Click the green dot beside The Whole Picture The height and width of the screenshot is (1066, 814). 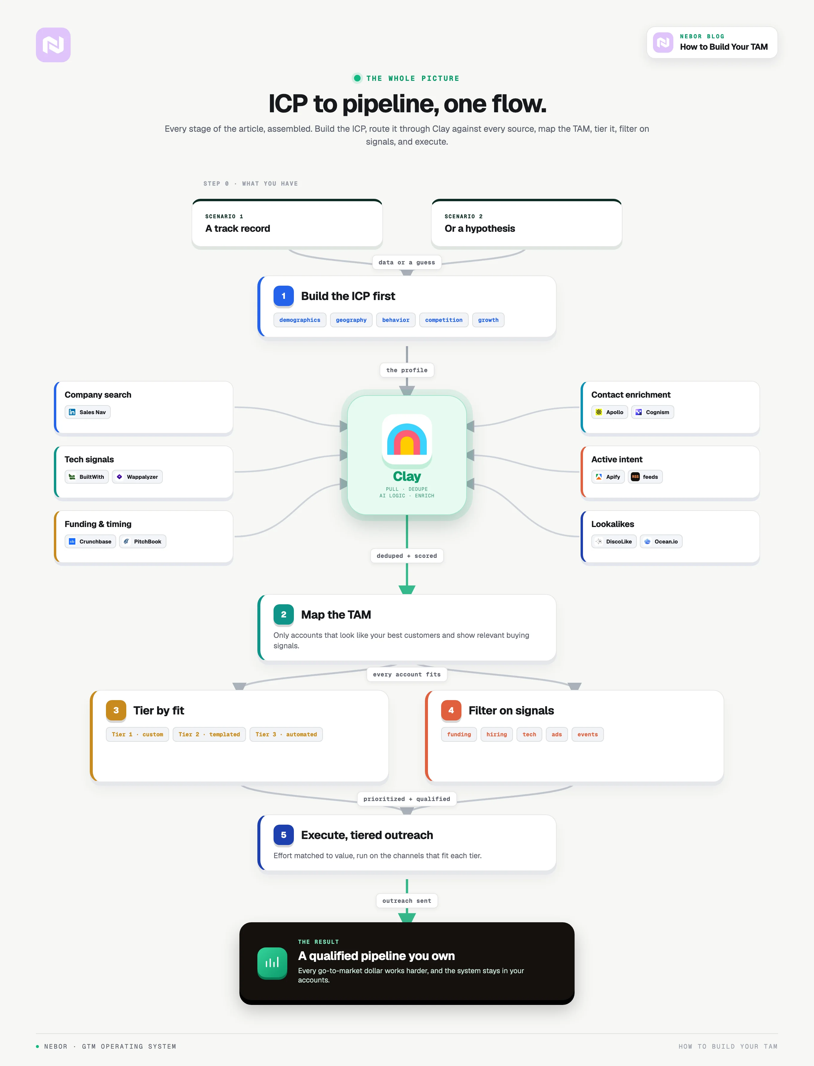357,78
